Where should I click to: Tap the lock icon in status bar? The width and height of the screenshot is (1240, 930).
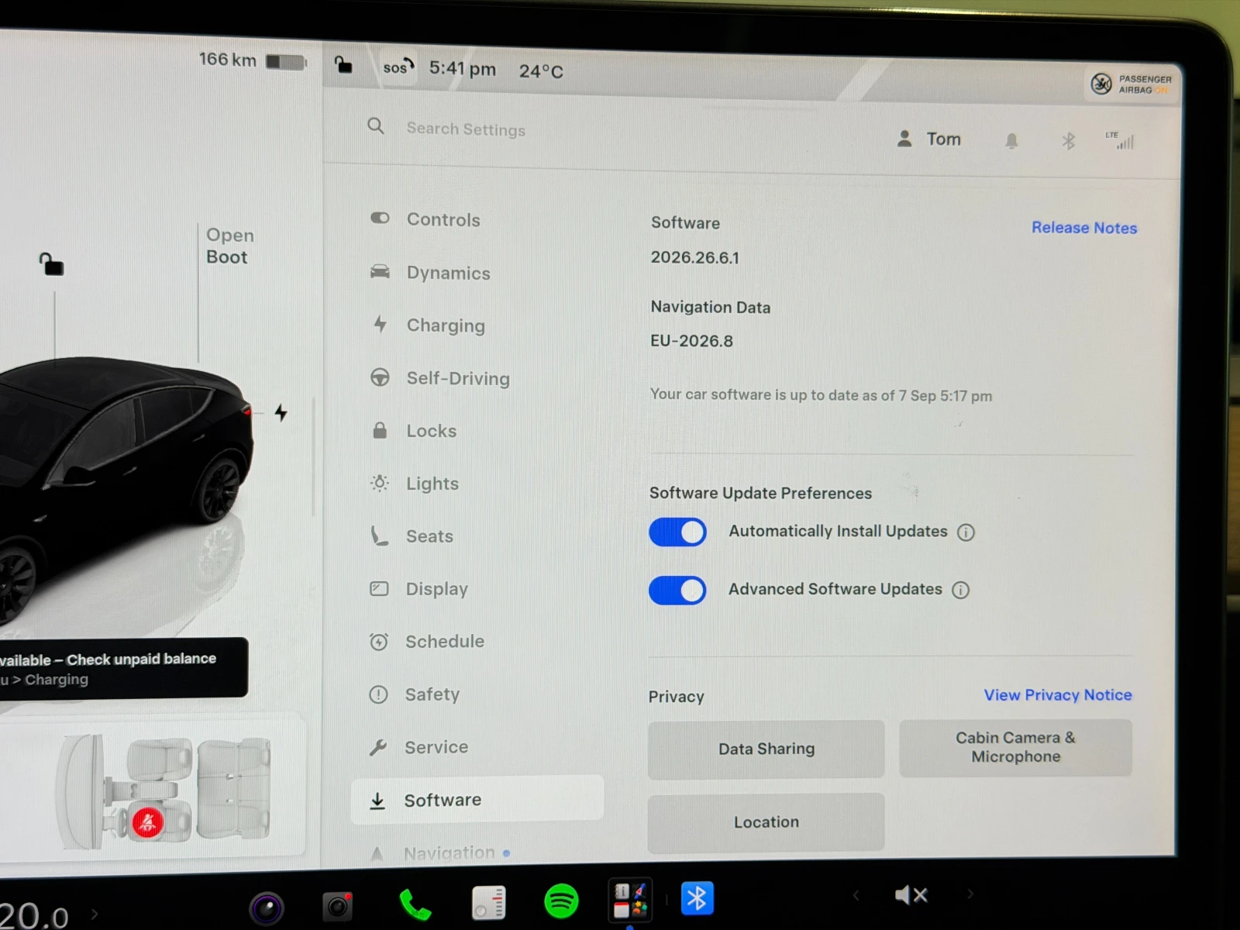[x=343, y=65]
